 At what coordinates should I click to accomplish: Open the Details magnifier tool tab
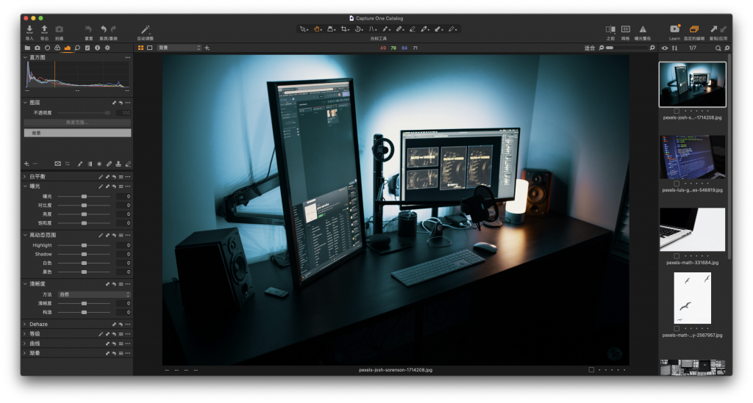[x=77, y=48]
